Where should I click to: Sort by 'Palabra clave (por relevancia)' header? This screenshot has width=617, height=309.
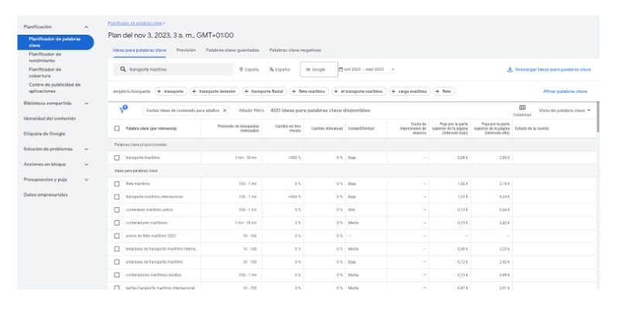[151, 128]
